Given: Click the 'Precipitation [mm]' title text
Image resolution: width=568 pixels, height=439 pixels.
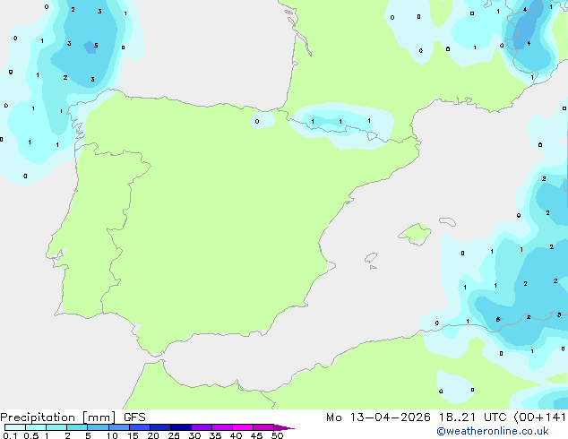Looking at the screenshot, I should (58, 417).
